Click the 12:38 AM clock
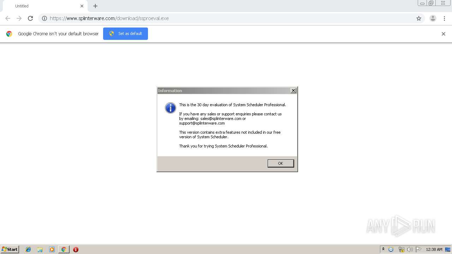 (x=434, y=249)
